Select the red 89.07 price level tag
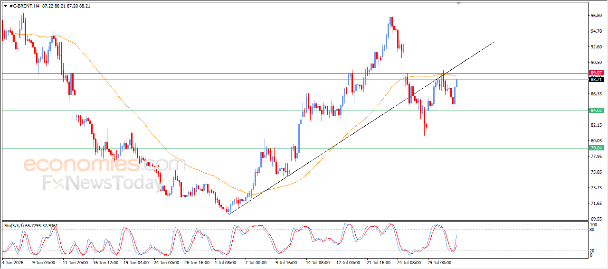The image size is (608, 269). click(x=596, y=73)
